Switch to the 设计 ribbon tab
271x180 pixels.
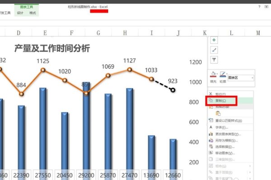[20, 13]
